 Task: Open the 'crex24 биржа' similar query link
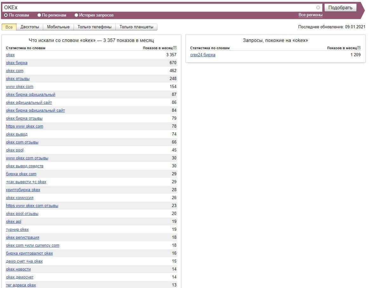pos(202,55)
